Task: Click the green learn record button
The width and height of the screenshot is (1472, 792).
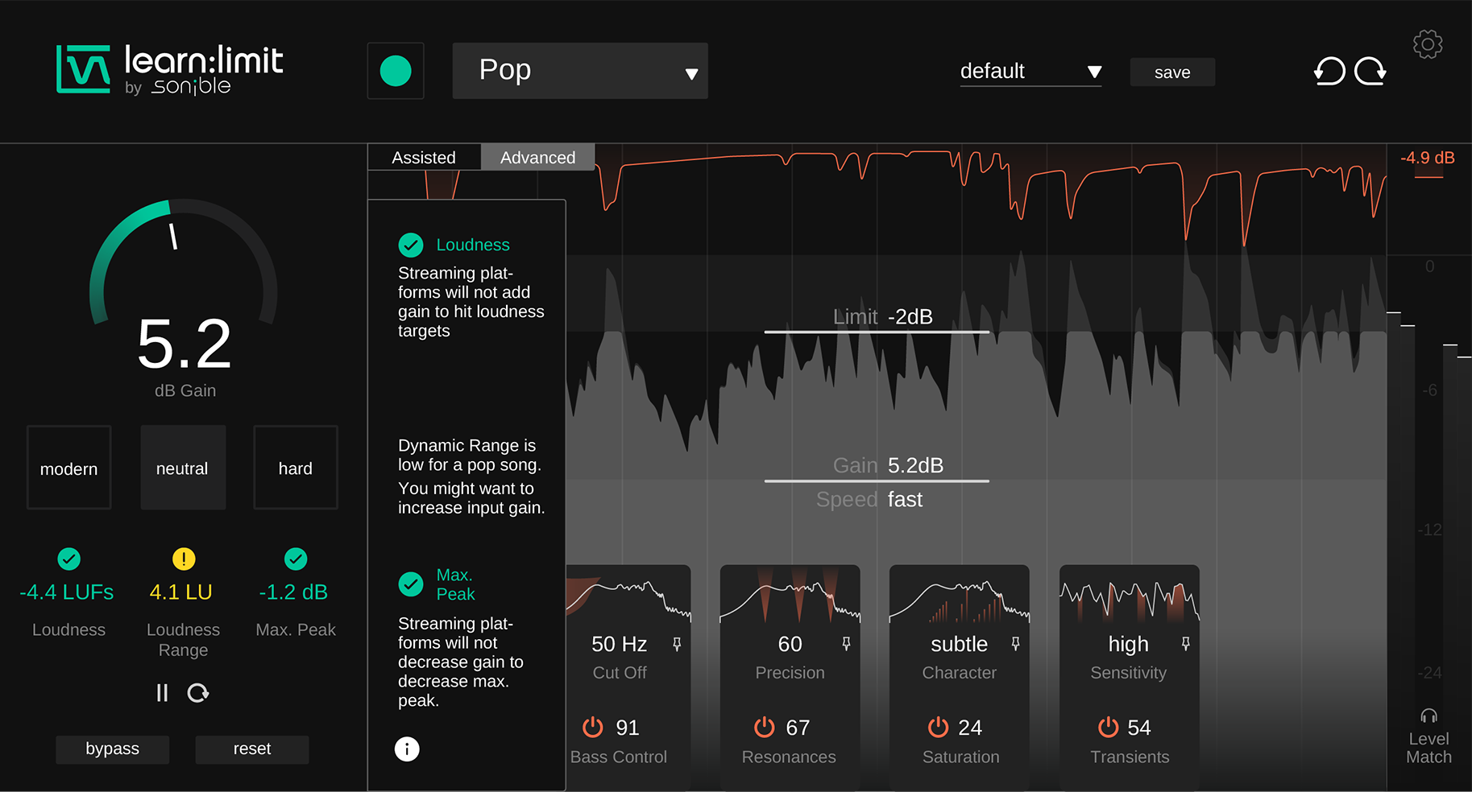Action: coord(396,71)
